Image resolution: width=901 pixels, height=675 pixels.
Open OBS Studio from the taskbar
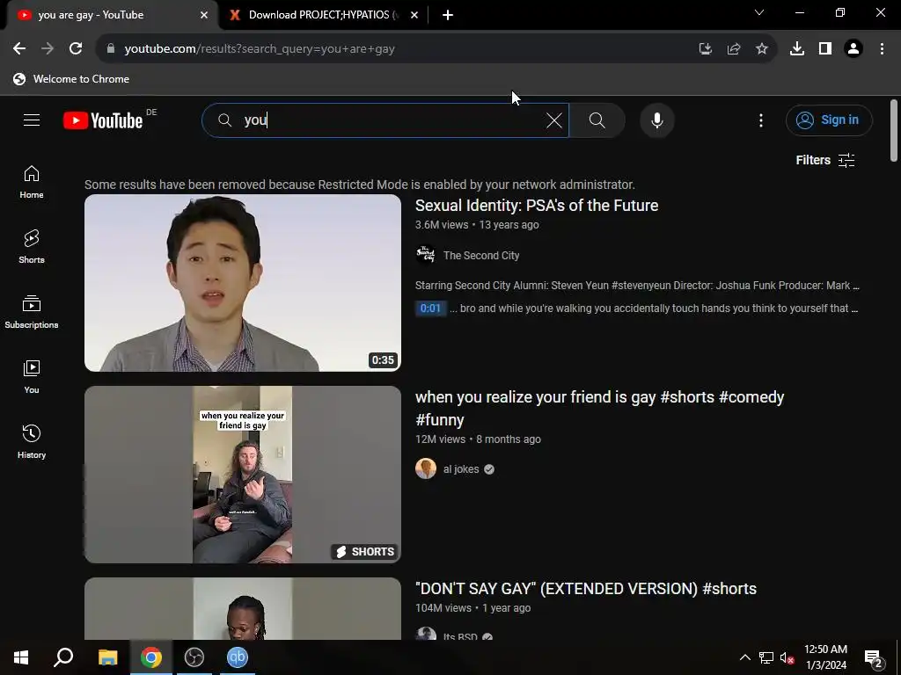click(x=194, y=657)
